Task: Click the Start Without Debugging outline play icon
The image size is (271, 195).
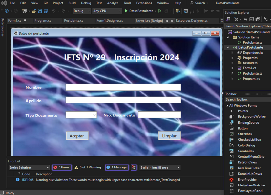Action: (160, 11)
